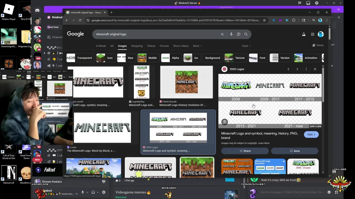Click inside the Google search input field
355x199 pixels.
point(157,34)
